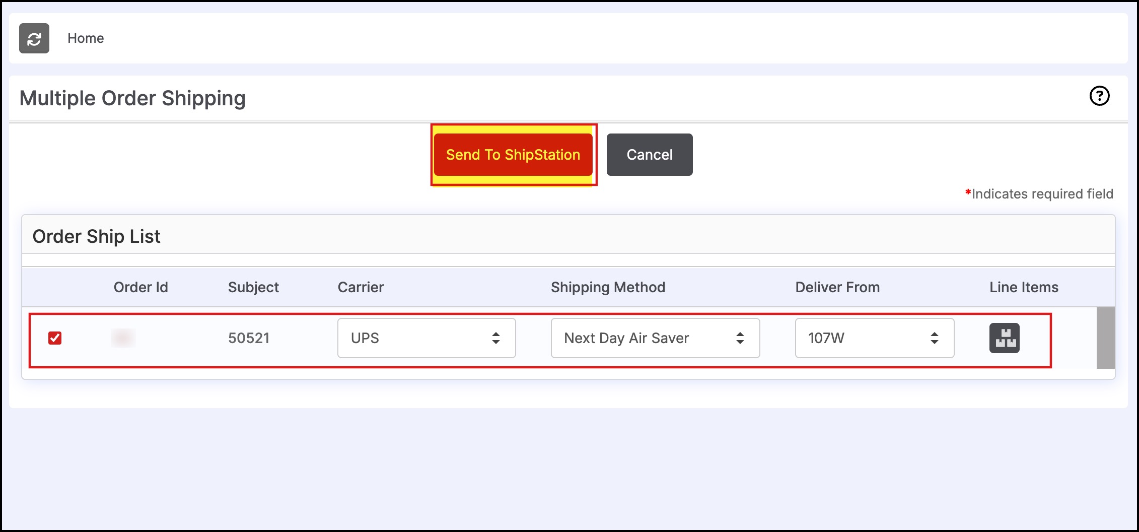1139x532 pixels.
Task: Uncheck the order 50521 row checkbox
Action: pyautogui.click(x=55, y=338)
